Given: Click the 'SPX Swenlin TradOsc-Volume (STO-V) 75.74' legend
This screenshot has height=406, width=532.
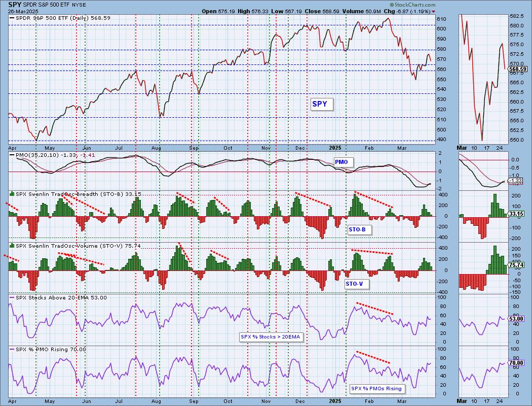Looking at the screenshot, I should coord(78,246).
